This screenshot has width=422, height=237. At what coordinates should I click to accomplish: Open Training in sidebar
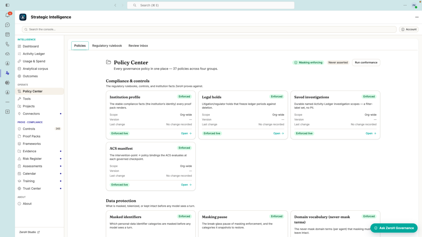point(40,181)
